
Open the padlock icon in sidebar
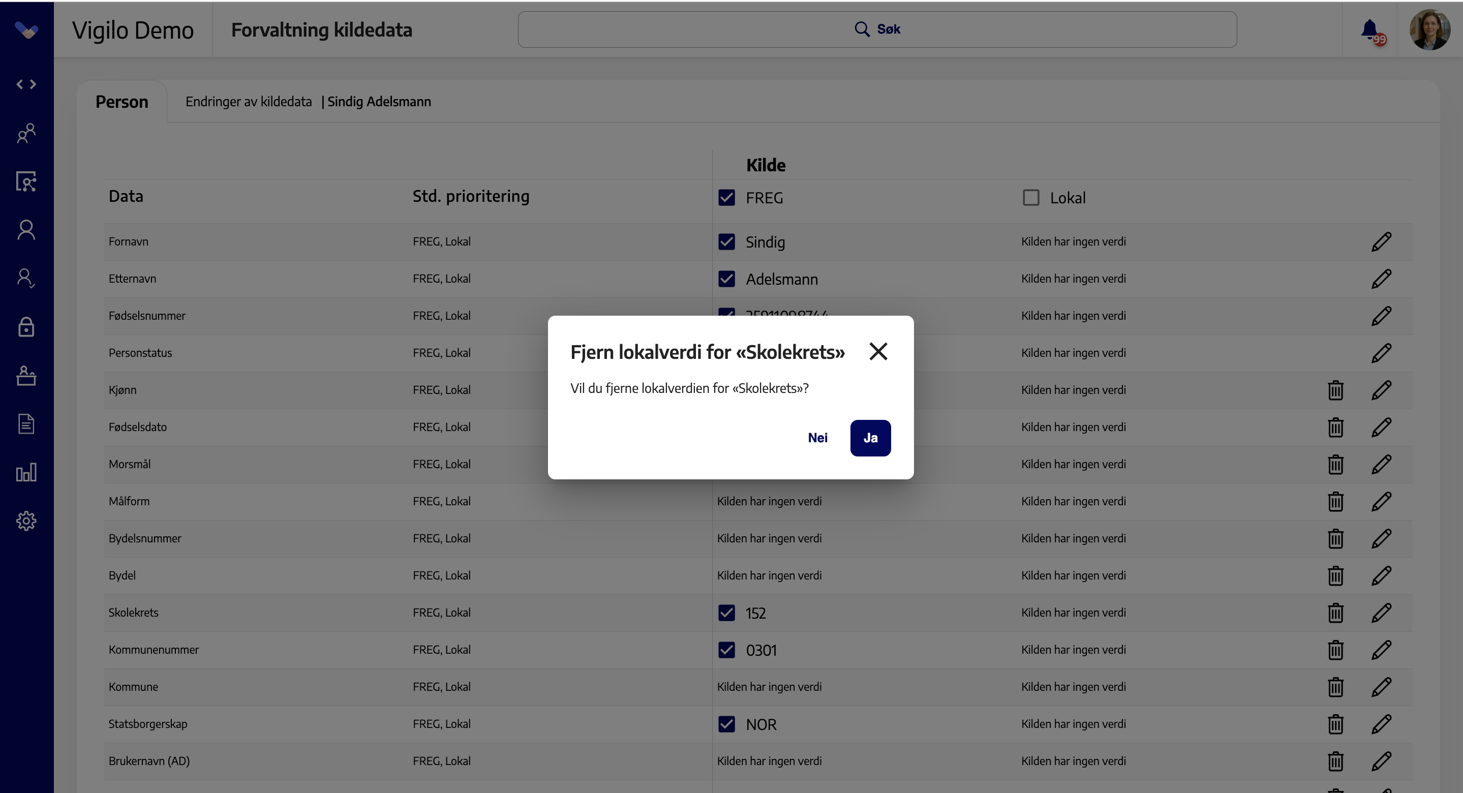[26, 327]
